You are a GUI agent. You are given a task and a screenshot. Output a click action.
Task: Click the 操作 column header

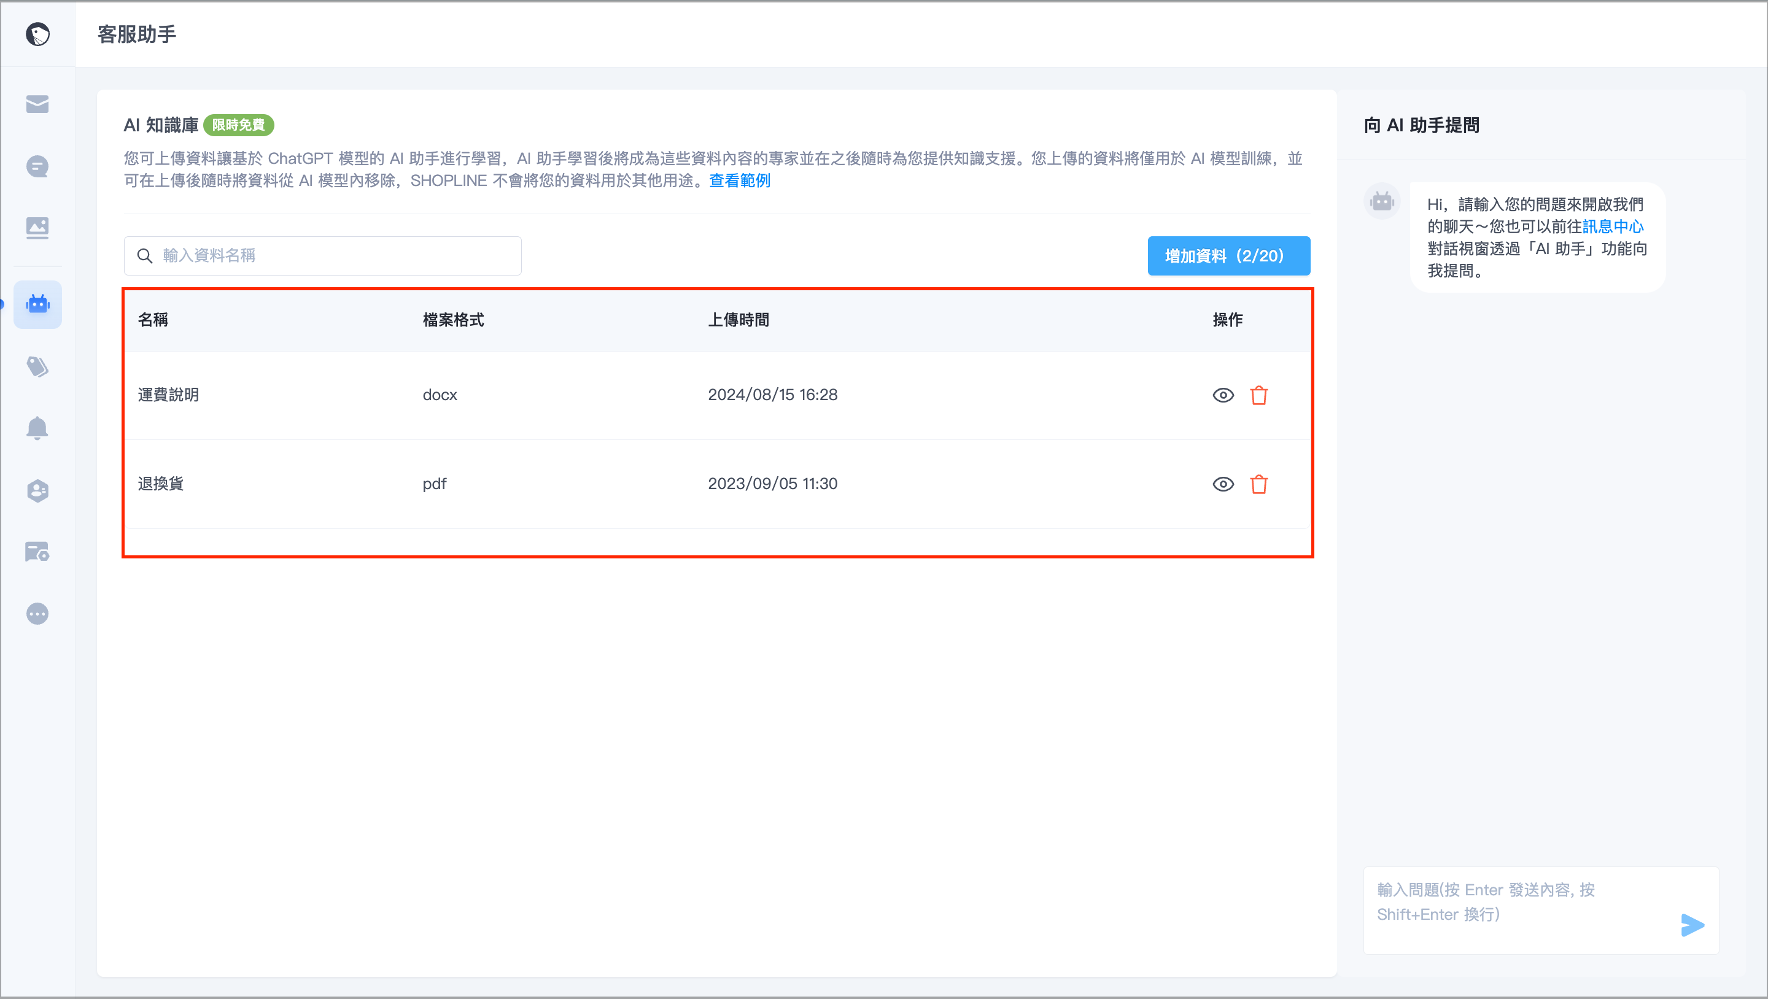click(1228, 320)
